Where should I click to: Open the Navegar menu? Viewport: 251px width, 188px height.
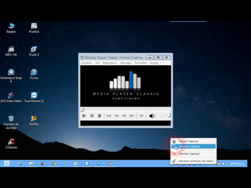126,63
